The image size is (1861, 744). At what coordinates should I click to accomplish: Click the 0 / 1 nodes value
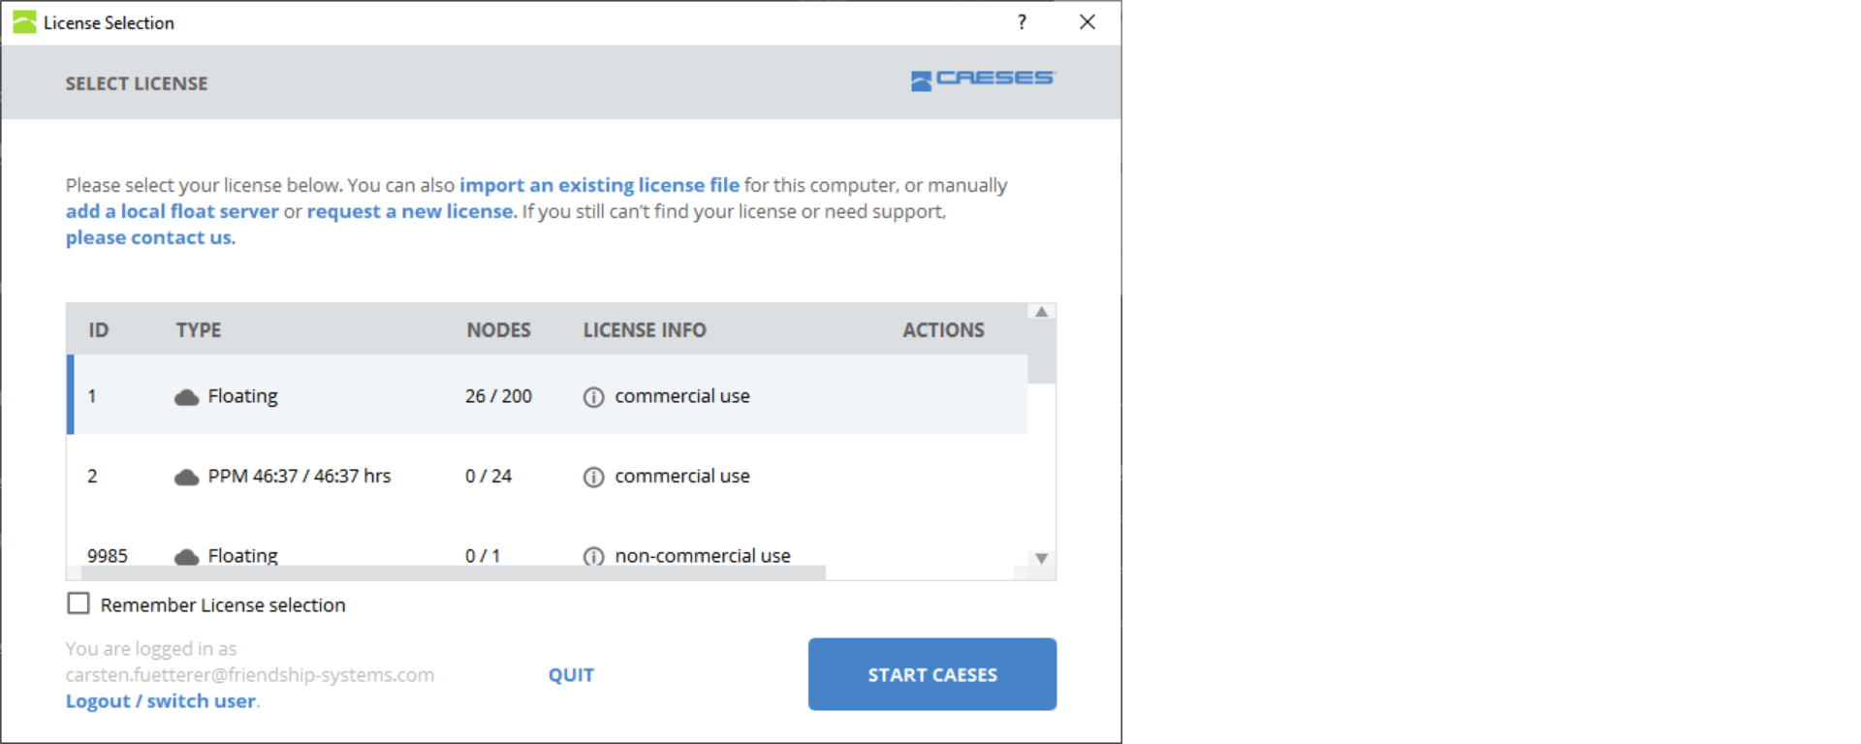point(483,556)
